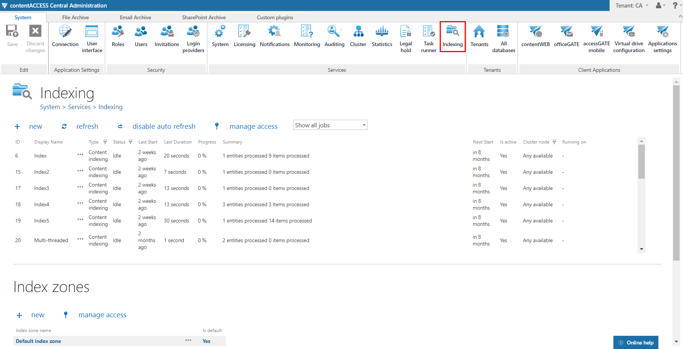Open the Tenant: CA dropdown

point(632,5)
